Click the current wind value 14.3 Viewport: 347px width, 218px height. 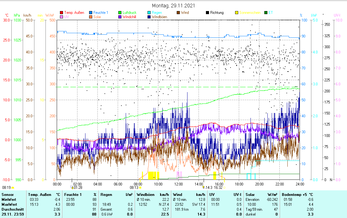pyautogui.click(x=201, y=214)
